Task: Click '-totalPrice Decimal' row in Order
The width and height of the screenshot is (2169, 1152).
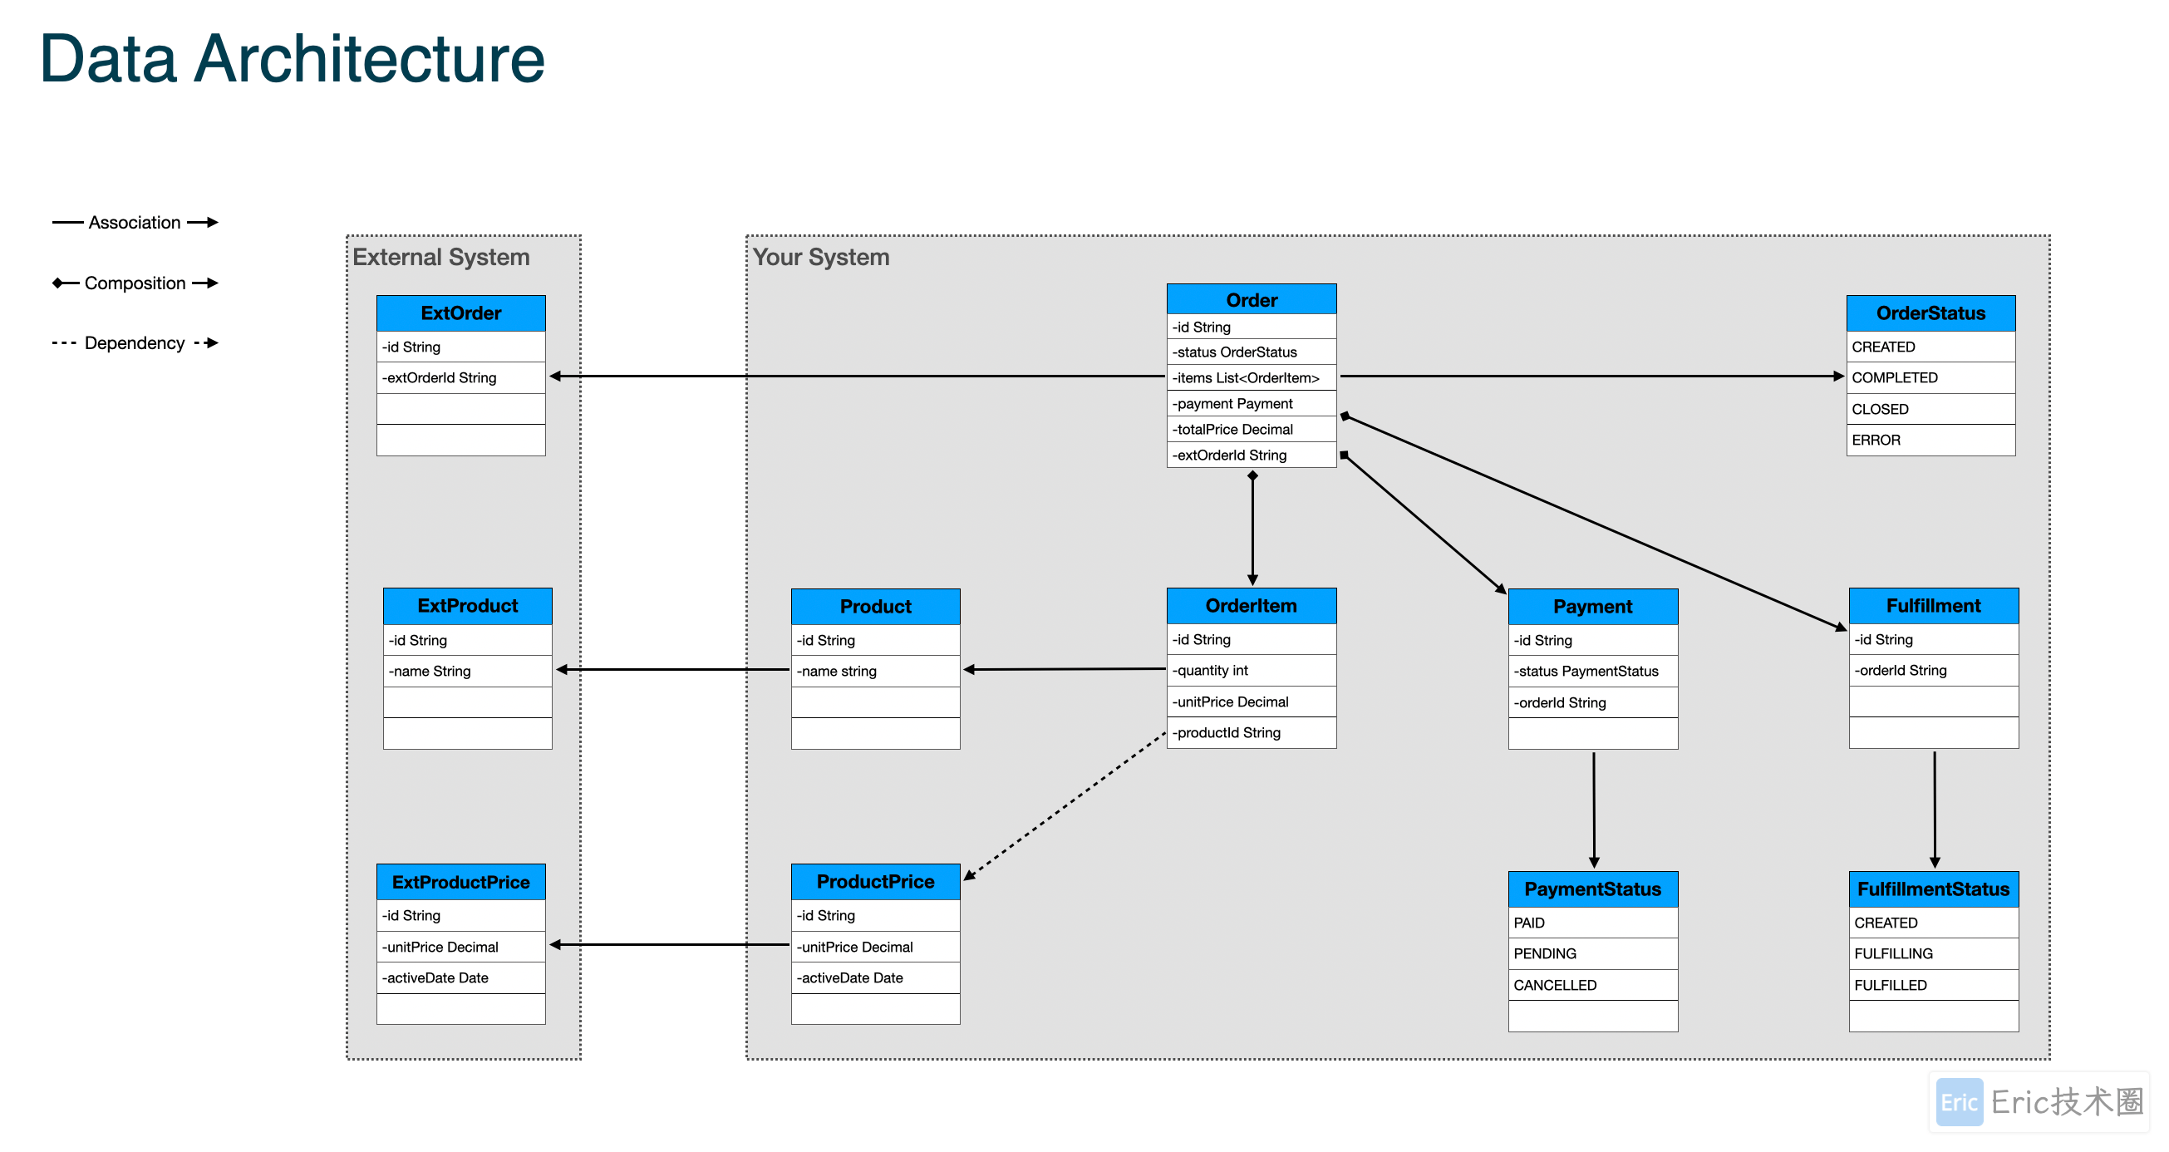Action: click(x=1252, y=430)
